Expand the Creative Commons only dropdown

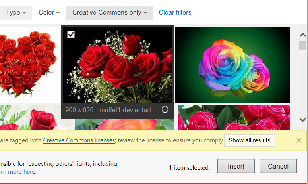pyautogui.click(x=109, y=13)
